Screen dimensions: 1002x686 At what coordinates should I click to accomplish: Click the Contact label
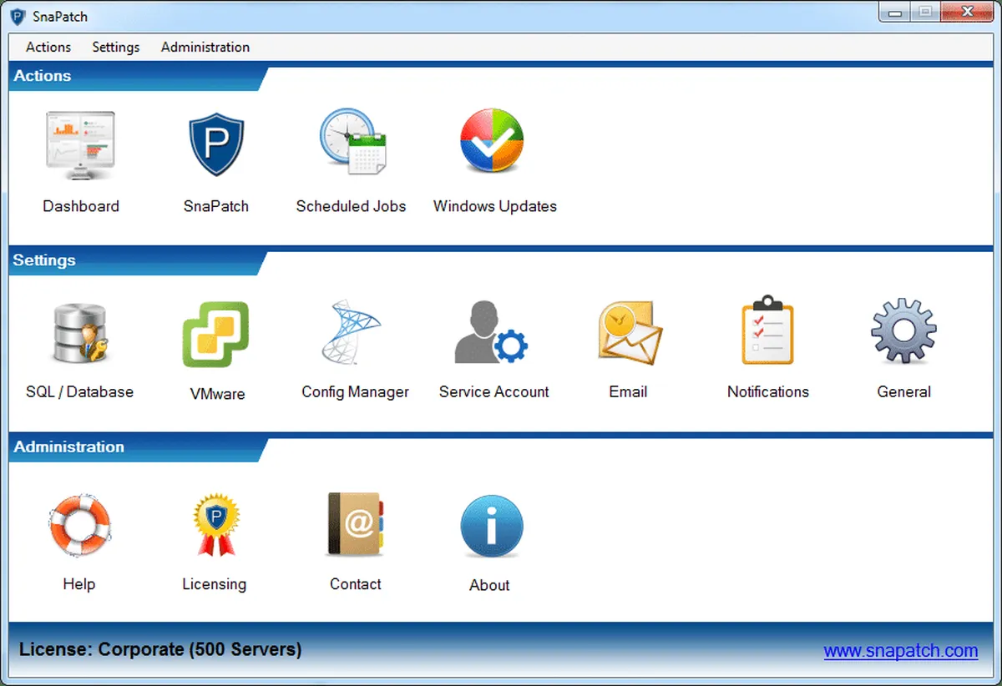356,584
